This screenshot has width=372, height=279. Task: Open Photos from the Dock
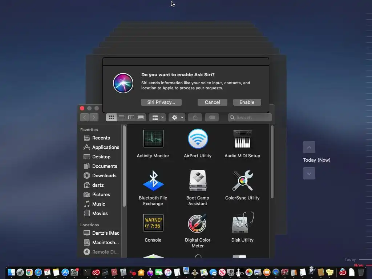(x=249, y=272)
